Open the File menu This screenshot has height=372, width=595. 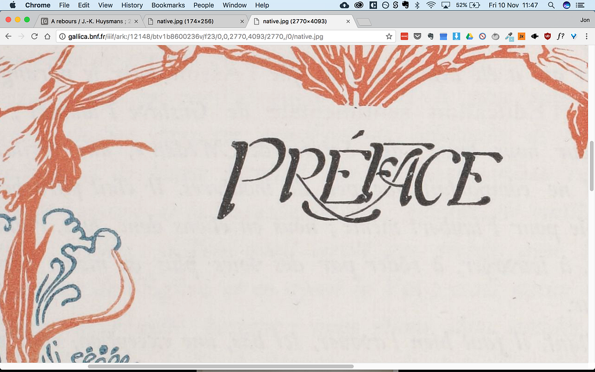click(64, 5)
